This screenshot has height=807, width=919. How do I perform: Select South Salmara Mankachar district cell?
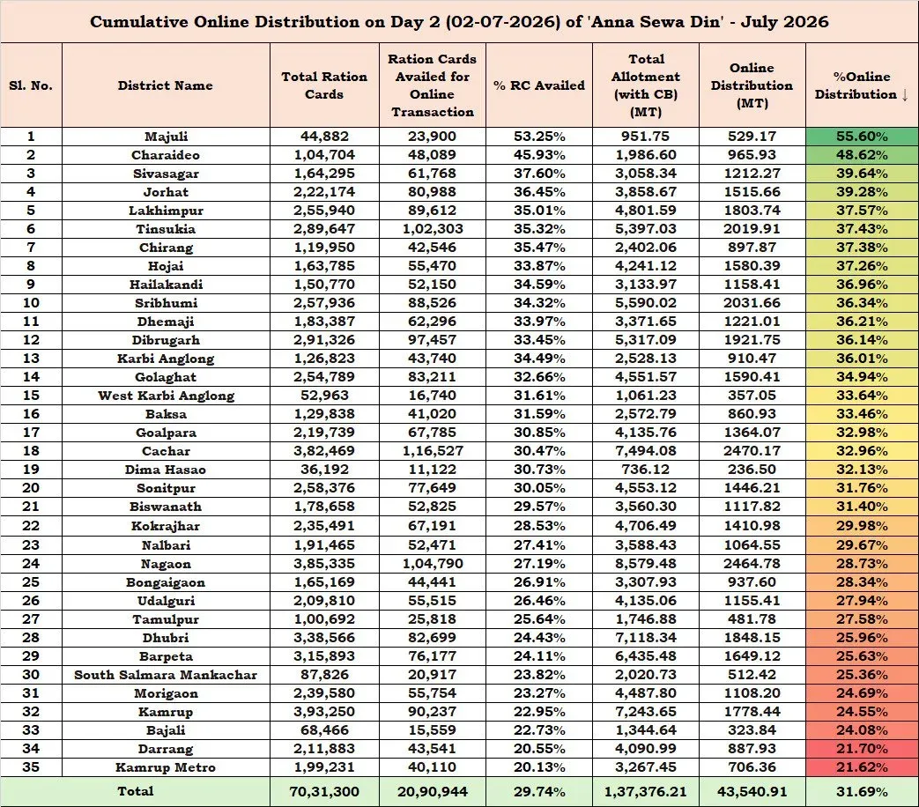point(166,675)
